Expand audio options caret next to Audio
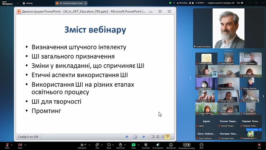This screenshot has height=150, width=266. 12,145
